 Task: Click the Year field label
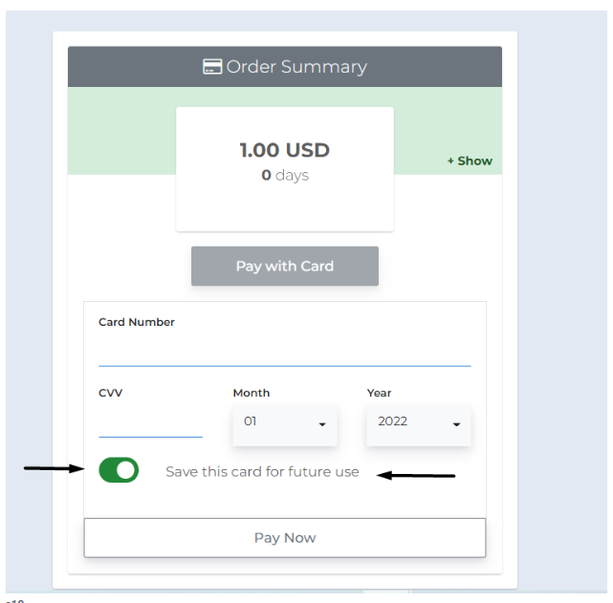380,393
